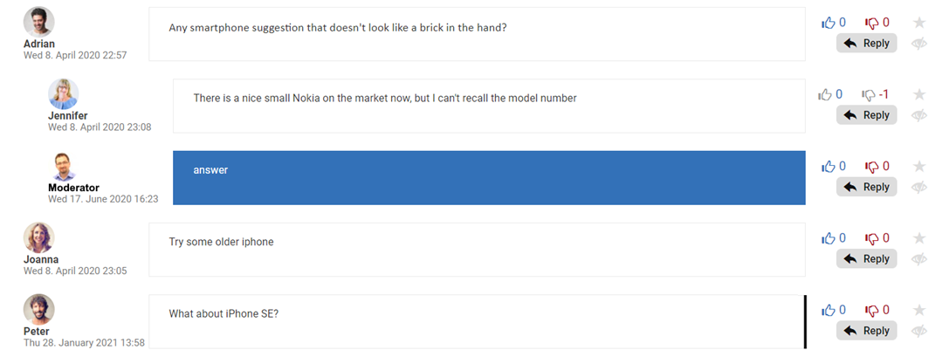The height and width of the screenshot is (350, 949).
Task: Like the Moderator's answer
Action: (x=829, y=166)
